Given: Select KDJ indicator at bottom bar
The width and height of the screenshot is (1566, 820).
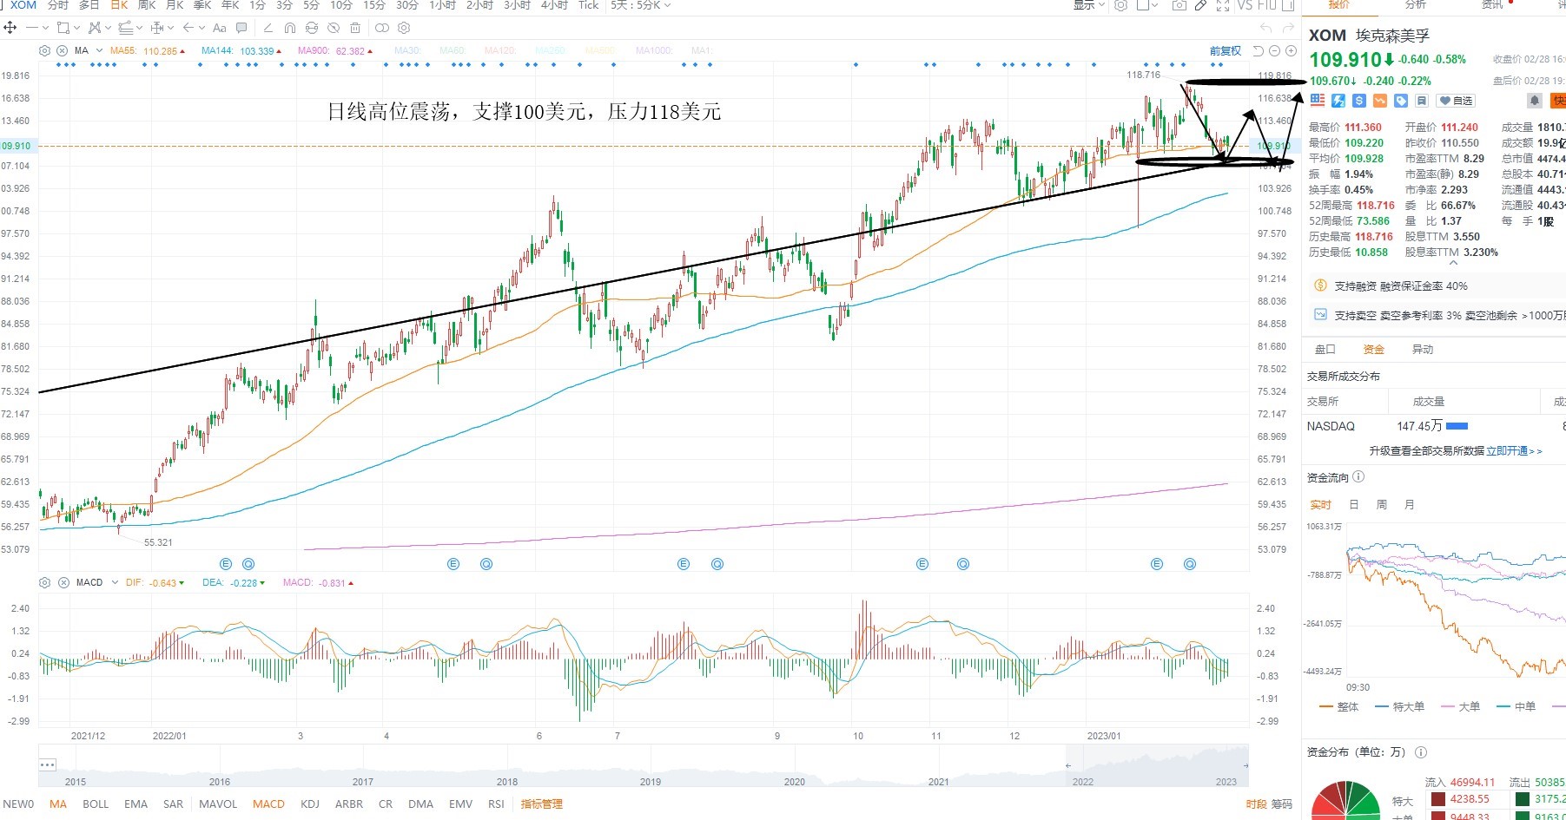Looking at the screenshot, I should (x=310, y=804).
